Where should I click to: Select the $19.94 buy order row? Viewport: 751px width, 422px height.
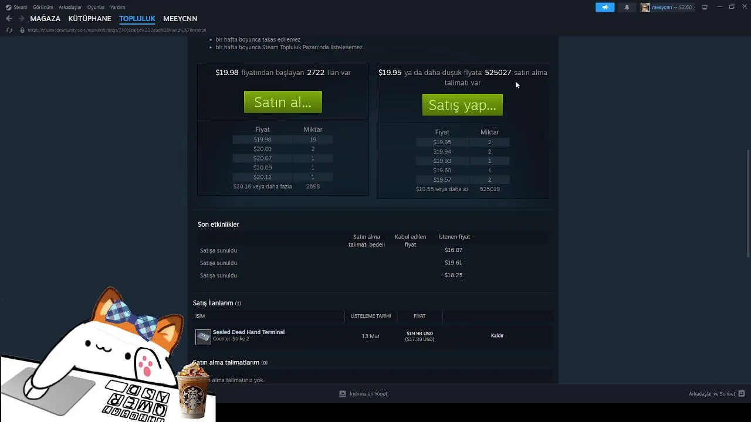coord(463,152)
